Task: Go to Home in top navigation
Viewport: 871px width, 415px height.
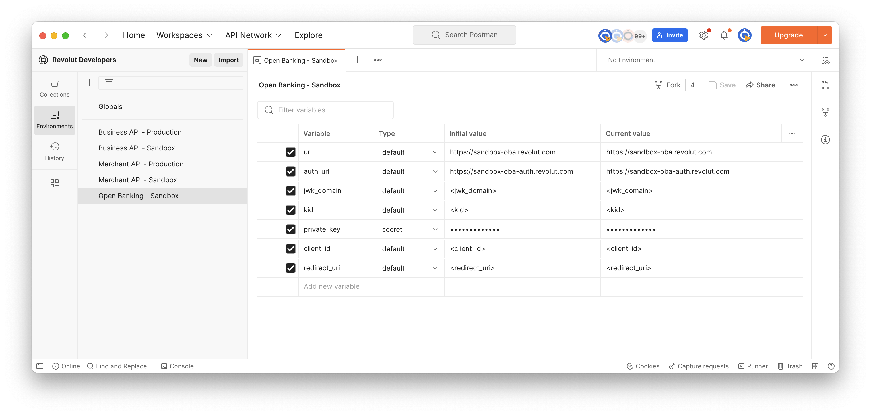Action: (x=134, y=35)
